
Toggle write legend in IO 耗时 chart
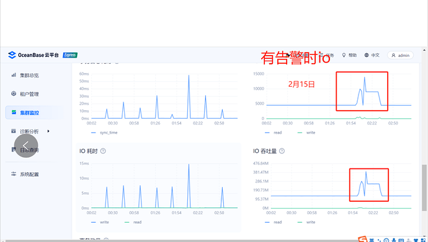100,222
